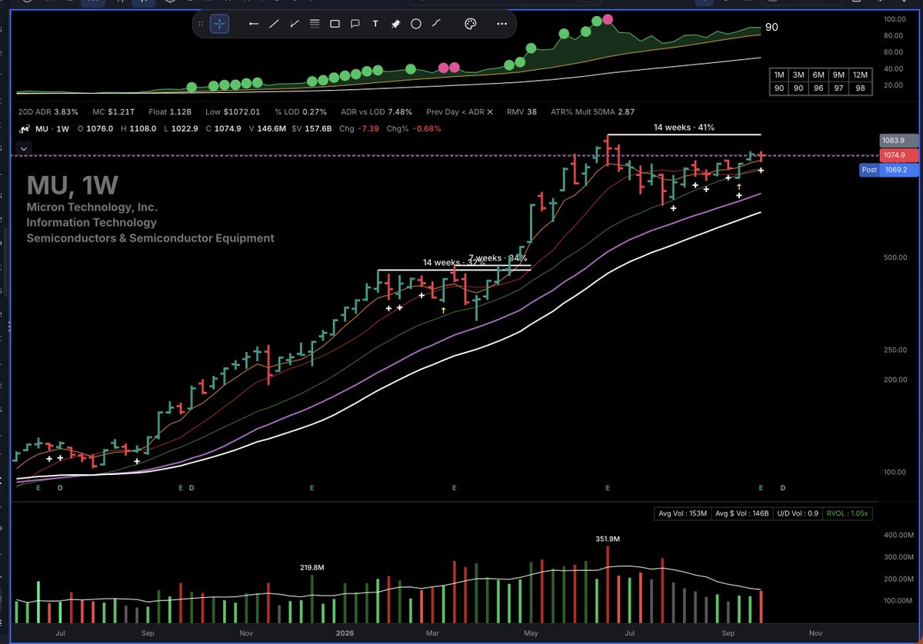The image size is (923, 644).
Task: Click the Micron logo beside MU · 1W
Action: click(24, 128)
